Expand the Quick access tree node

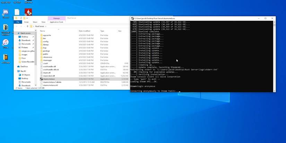(x=16, y=33)
